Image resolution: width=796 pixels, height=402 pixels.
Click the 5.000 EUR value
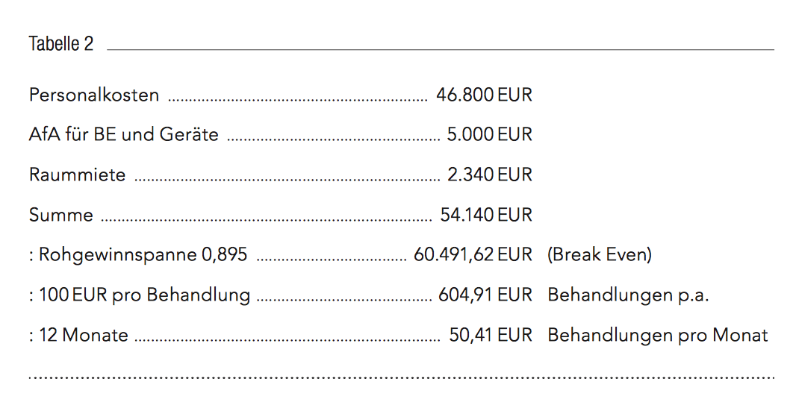tap(489, 134)
